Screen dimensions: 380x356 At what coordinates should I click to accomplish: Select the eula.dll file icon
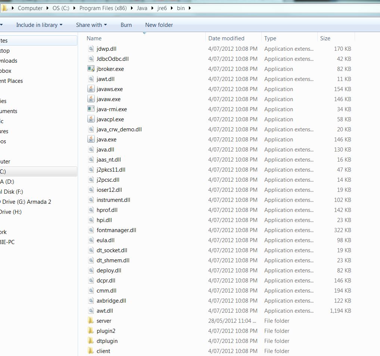91,240
